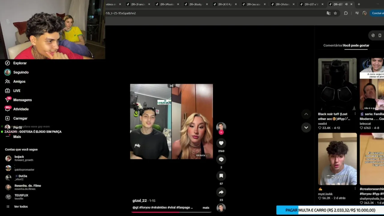Image resolution: width=384 pixels, height=216 pixels.
Task: Seek the video progress bar
Action: (171, 212)
